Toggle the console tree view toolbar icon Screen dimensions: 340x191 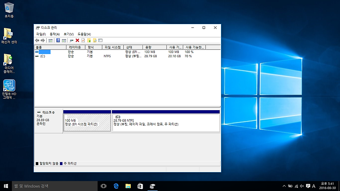tap(51, 40)
